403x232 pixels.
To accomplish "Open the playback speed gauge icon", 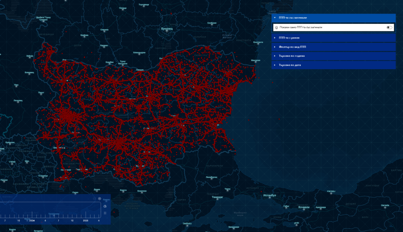I will 105,206.
